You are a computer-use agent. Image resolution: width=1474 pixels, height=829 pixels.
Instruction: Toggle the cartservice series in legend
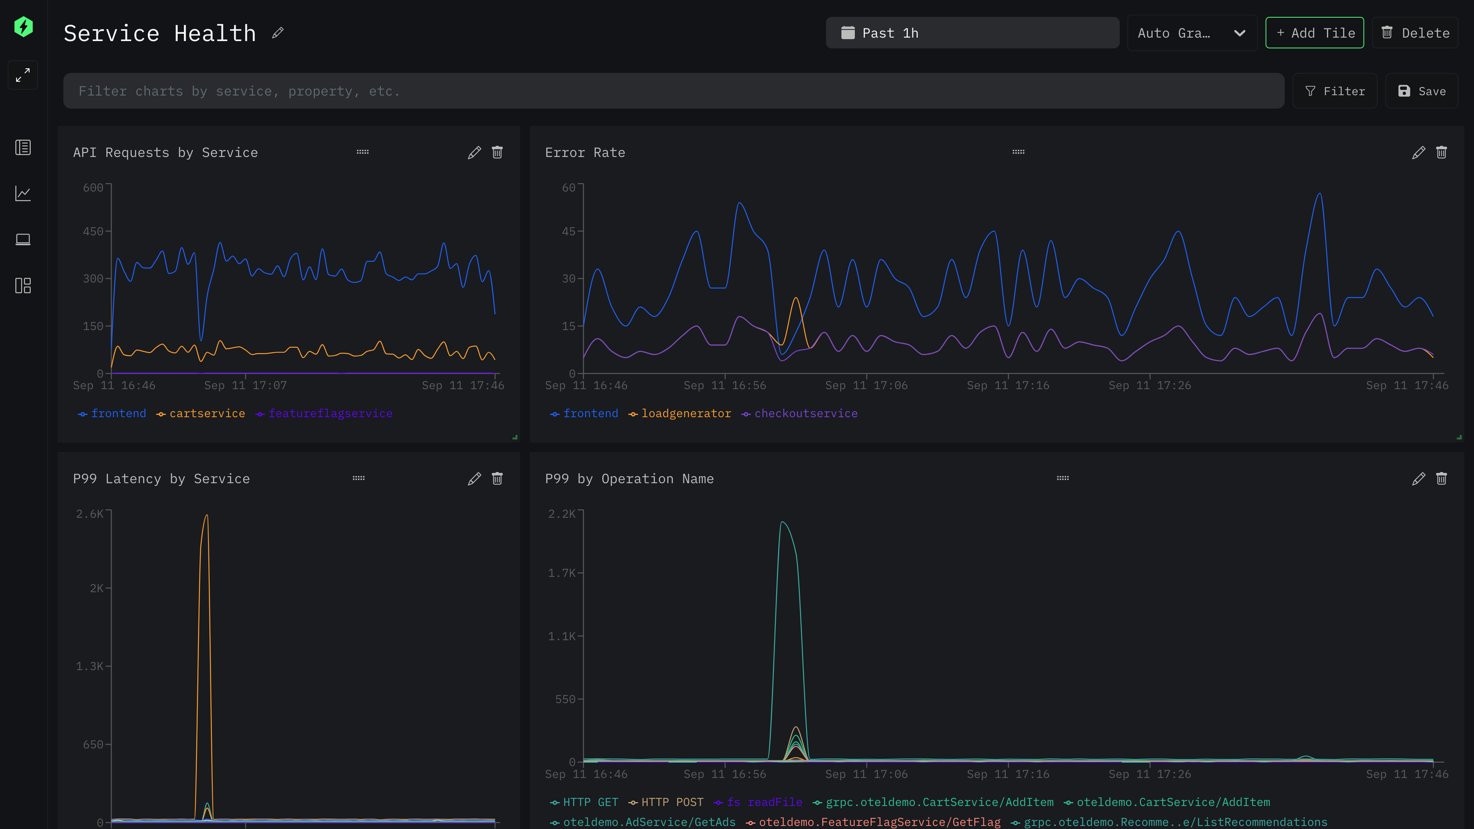207,414
